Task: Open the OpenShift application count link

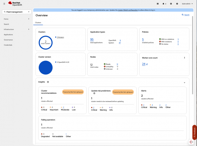Action: 120,40
